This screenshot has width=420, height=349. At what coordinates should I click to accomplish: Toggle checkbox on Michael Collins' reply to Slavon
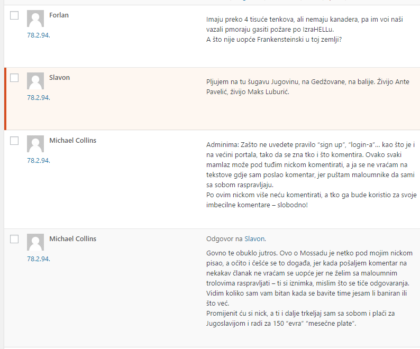[14, 239]
